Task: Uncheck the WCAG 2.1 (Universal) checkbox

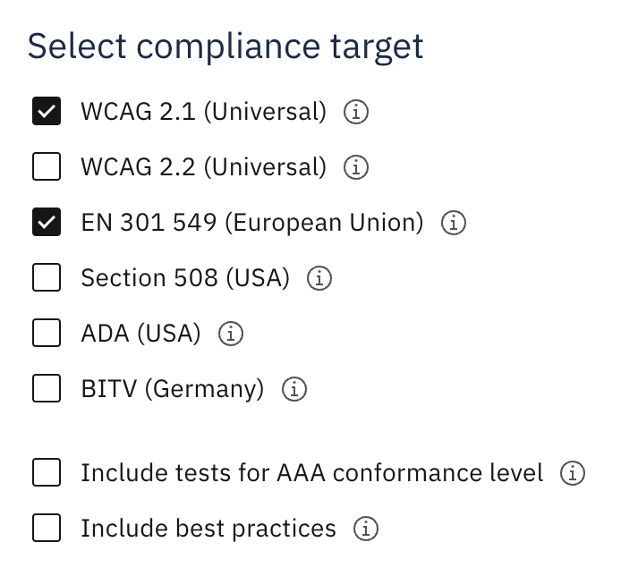Action: 47,111
